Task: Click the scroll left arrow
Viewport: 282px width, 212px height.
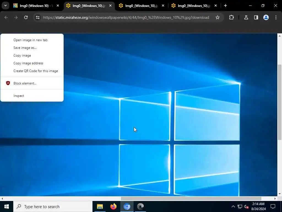Action: (x=2, y=198)
